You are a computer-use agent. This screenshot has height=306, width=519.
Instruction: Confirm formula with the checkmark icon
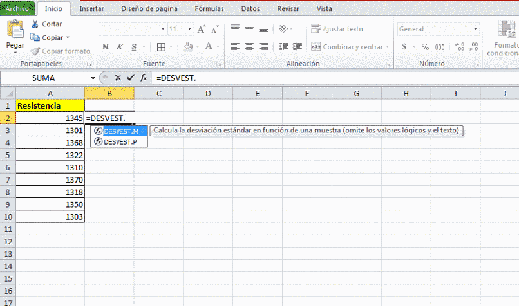(x=131, y=78)
